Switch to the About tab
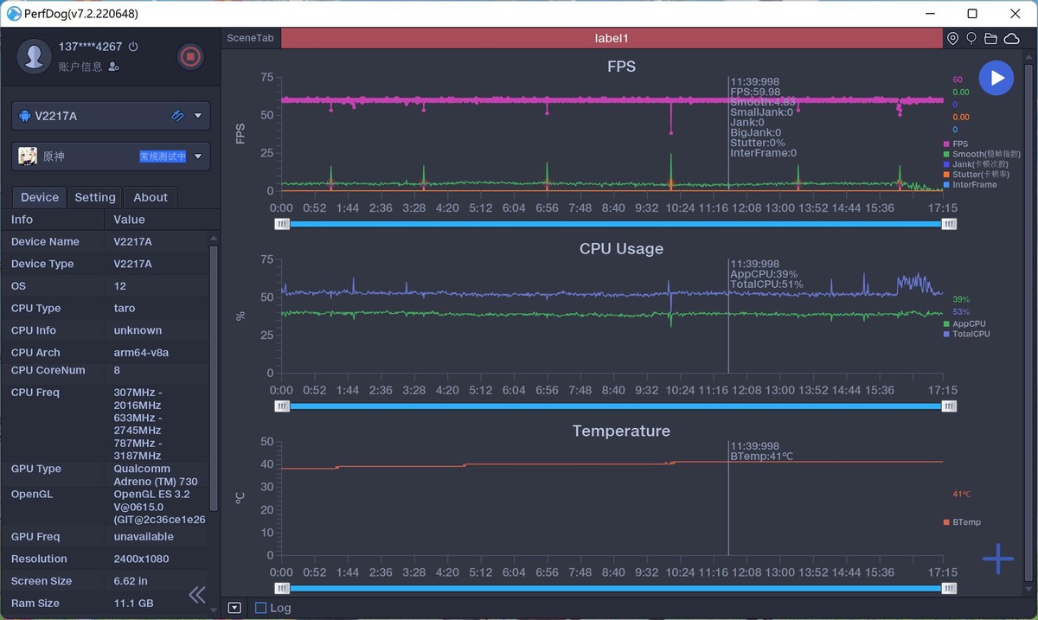This screenshot has height=620, width=1038. pyautogui.click(x=151, y=197)
